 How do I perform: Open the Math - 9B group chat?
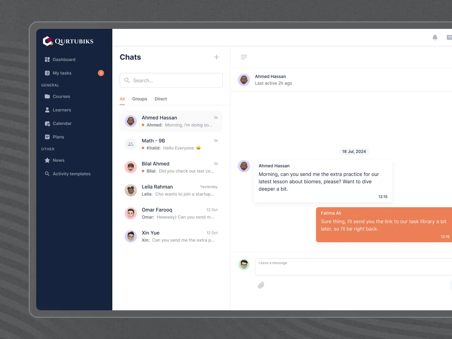click(171, 144)
